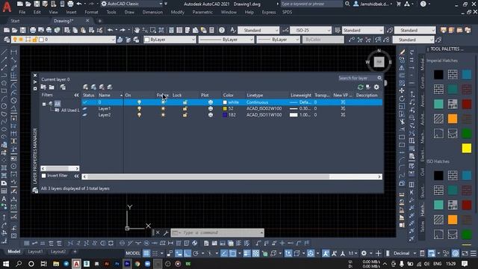Open the Windows Start menu

coord(6,264)
